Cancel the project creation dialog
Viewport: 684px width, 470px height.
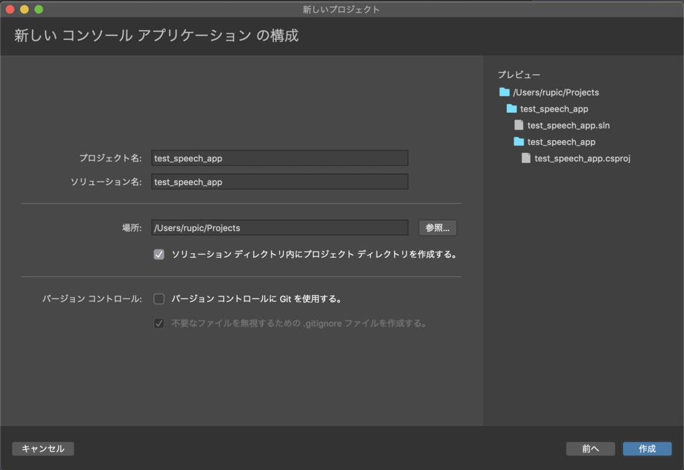[x=43, y=449]
